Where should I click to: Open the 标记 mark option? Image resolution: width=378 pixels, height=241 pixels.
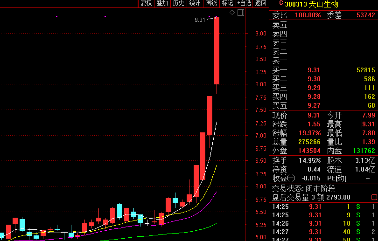(x=227, y=3)
